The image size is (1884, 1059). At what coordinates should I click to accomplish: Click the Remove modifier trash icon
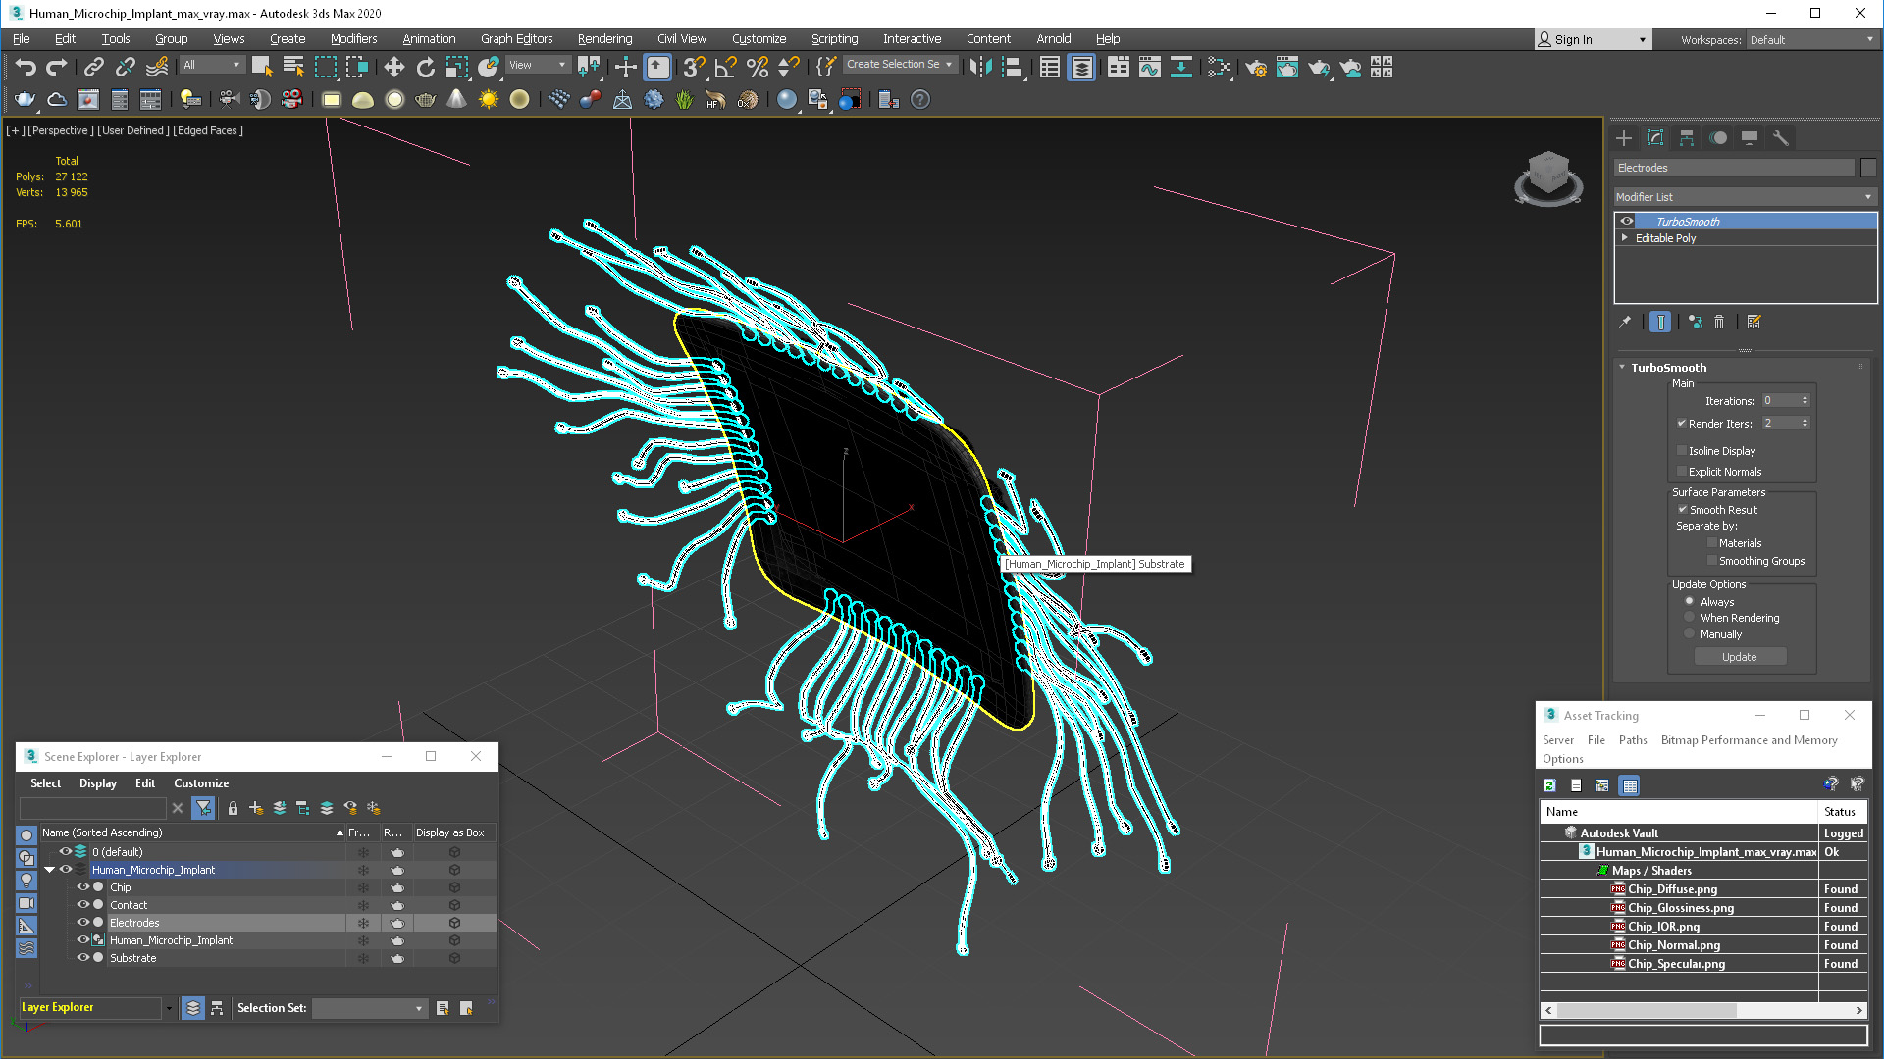1719,322
